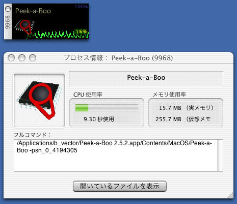Click the green CPU graph waveform
237x204 pixels.
pos(58,35)
